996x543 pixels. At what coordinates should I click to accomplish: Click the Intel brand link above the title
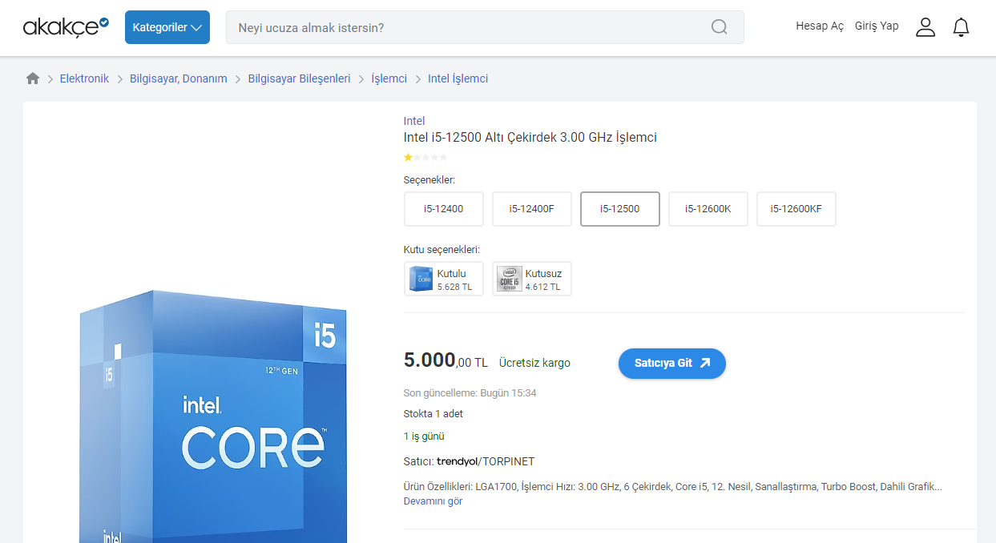pos(414,121)
